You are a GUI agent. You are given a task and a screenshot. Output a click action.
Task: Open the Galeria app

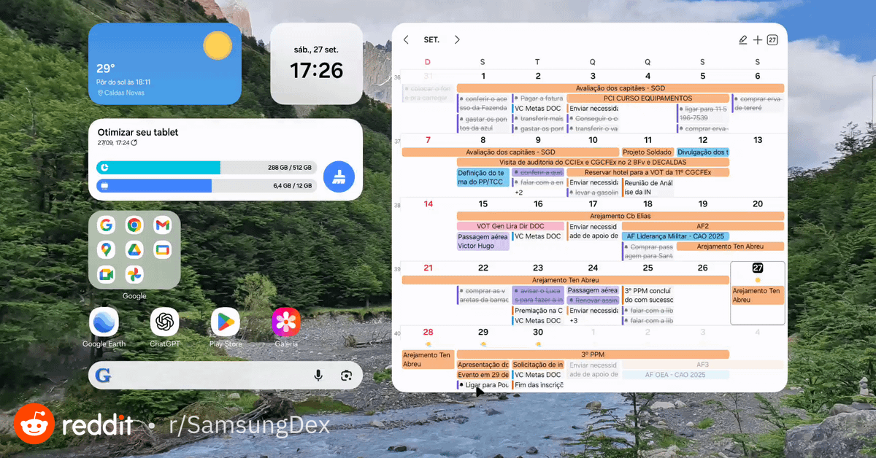[x=286, y=322]
